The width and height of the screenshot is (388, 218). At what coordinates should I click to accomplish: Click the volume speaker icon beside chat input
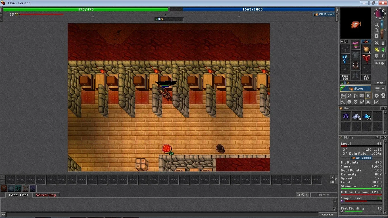pos(3,215)
